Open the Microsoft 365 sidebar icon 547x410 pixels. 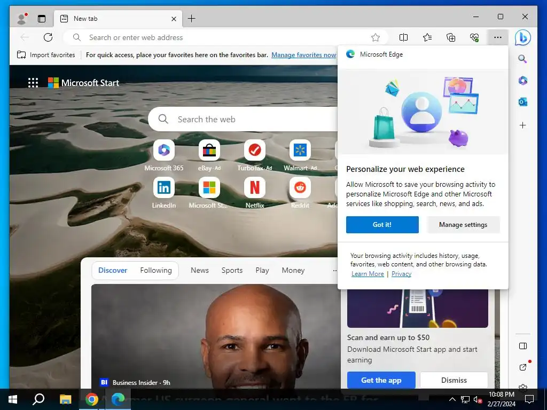click(522, 81)
